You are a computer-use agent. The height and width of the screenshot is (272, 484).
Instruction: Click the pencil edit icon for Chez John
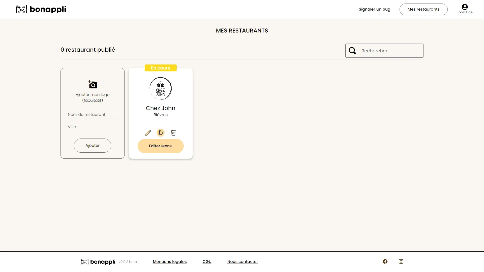pos(148,133)
